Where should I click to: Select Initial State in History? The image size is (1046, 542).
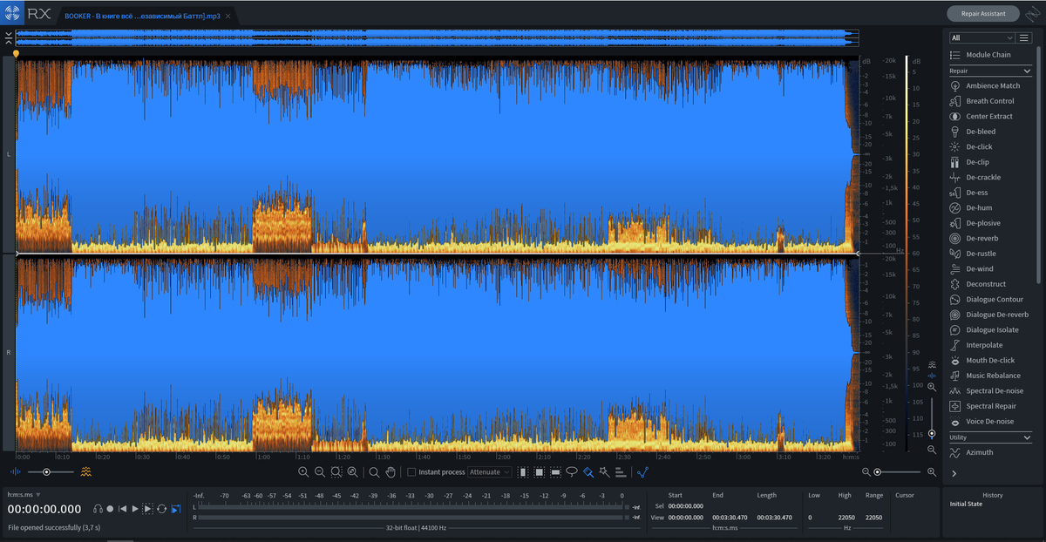click(967, 504)
